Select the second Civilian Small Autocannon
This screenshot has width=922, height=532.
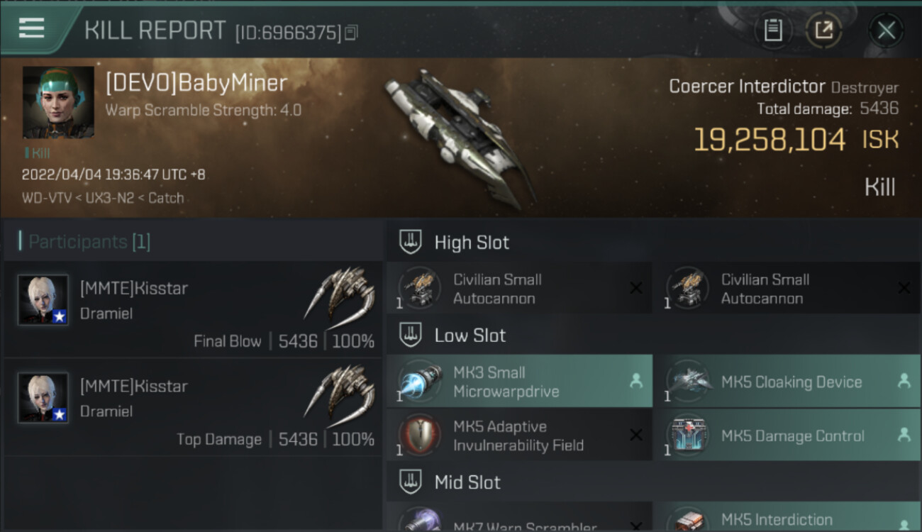788,289
